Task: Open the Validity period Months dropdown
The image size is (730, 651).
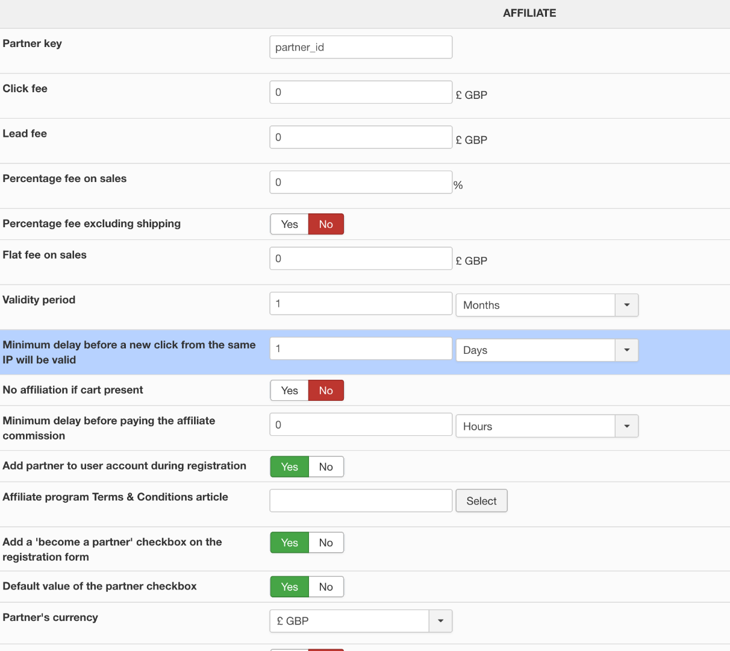Action: (546, 305)
